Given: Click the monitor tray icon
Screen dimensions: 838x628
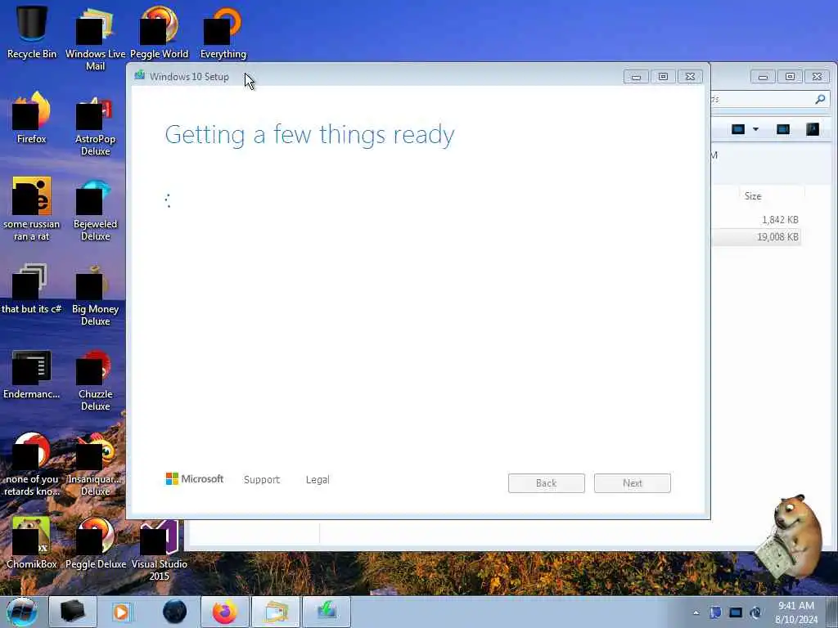Looking at the screenshot, I should click(736, 612).
